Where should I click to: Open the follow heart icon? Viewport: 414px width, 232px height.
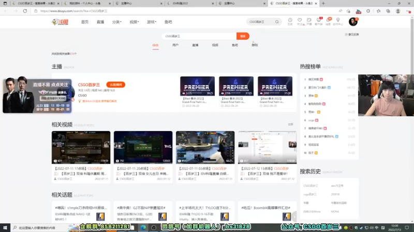pos(300,22)
